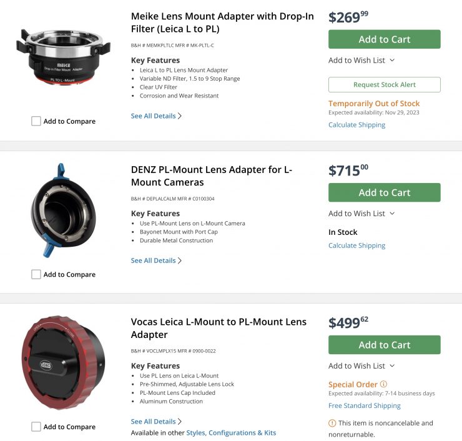462x441 pixels.
Task: Open the DENZ PL-Mount adapter image
Action: coord(63,211)
